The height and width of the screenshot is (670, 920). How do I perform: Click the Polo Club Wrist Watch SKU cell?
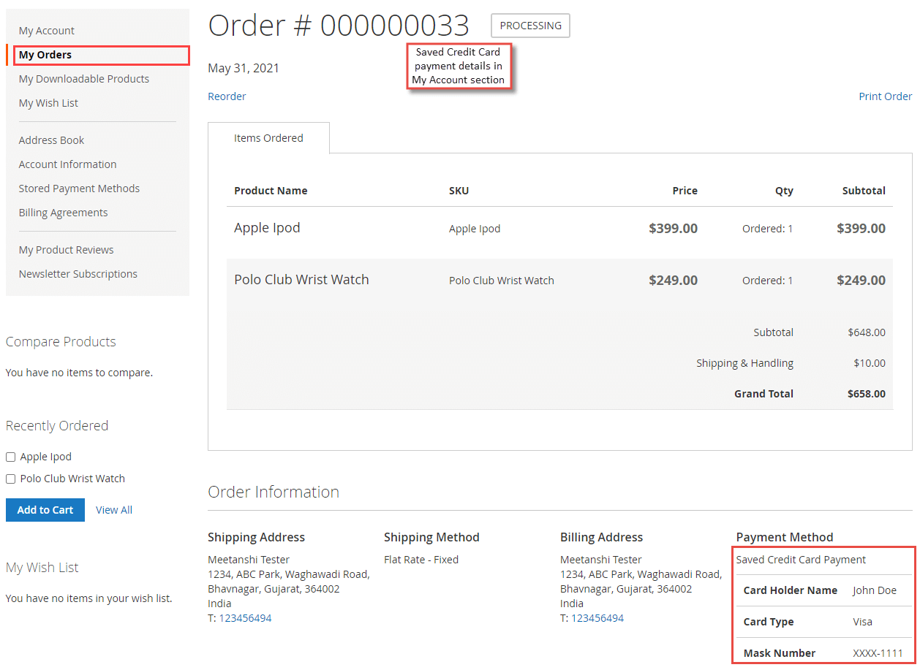click(x=502, y=281)
